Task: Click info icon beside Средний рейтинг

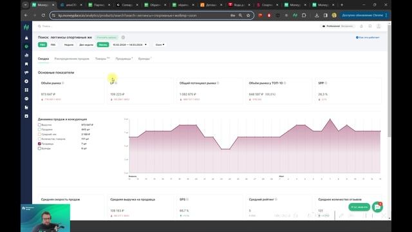Action: pyautogui.click(x=276, y=199)
